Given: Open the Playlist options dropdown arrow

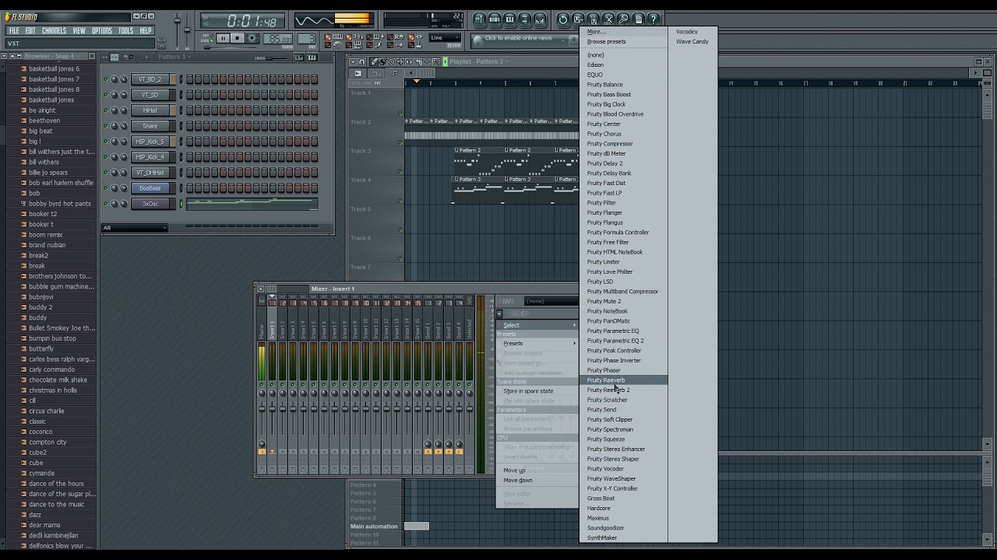Looking at the screenshot, I should [353, 61].
